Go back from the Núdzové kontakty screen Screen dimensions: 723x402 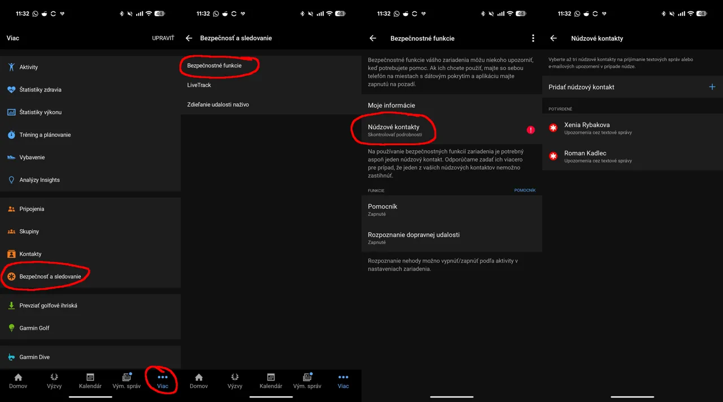(554, 38)
